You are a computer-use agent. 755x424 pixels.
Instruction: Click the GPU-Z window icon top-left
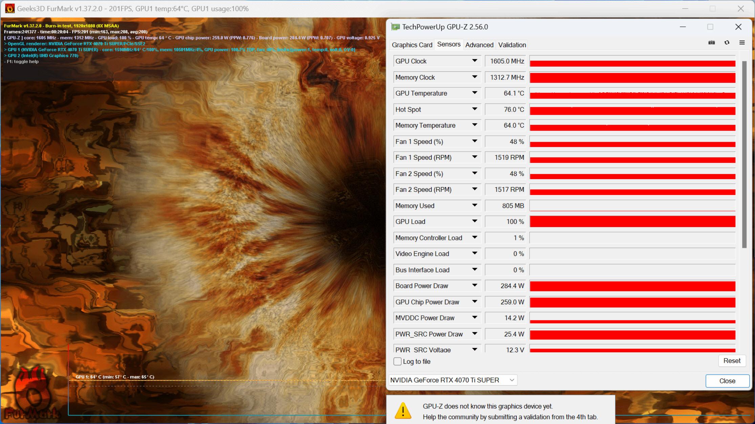[395, 27]
